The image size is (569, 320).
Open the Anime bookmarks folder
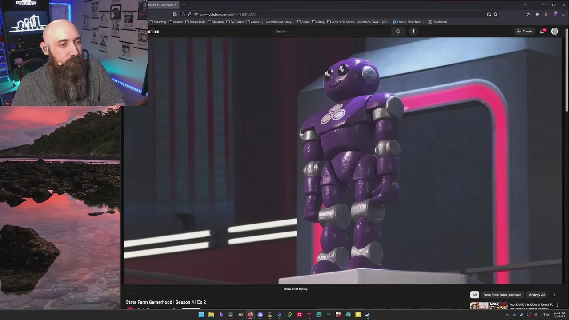(x=303, y=22)
